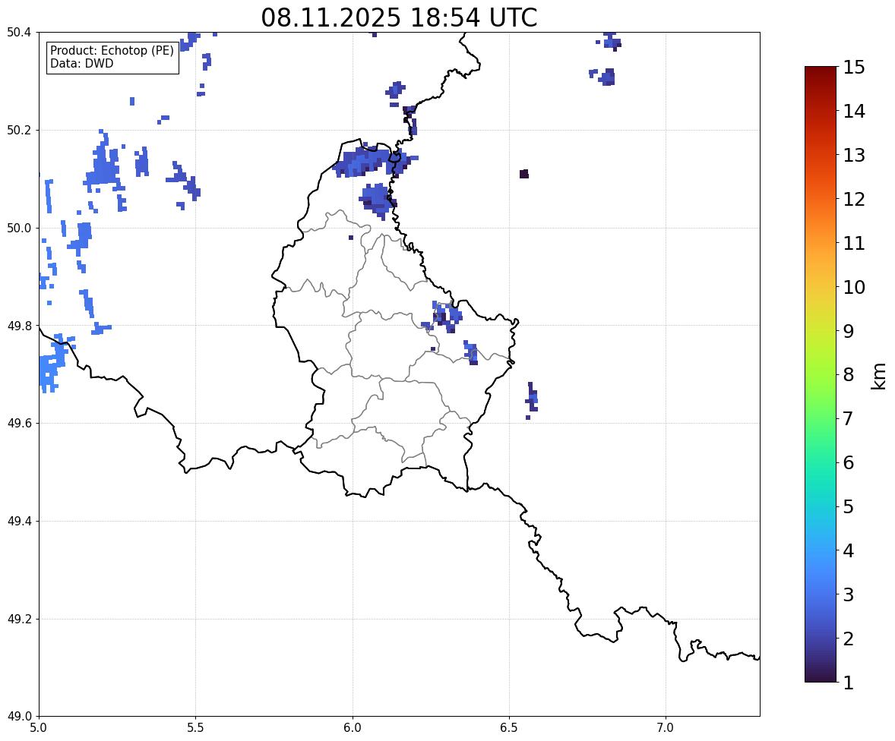This screenshot has height=741, width=895.
Task: Click colorbar tick label "15"
Action: pos(854,68)
